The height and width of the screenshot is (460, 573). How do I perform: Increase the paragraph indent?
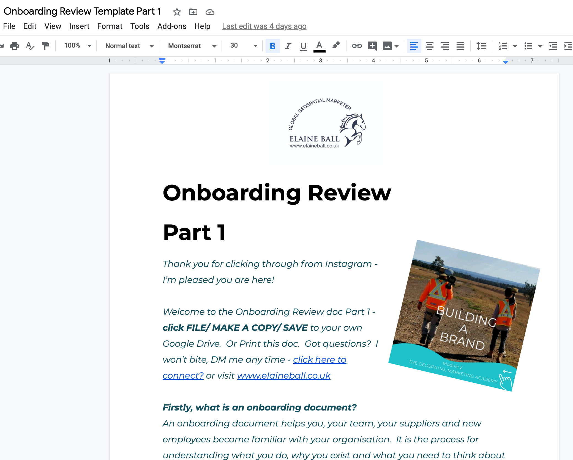tap(568, 46)
